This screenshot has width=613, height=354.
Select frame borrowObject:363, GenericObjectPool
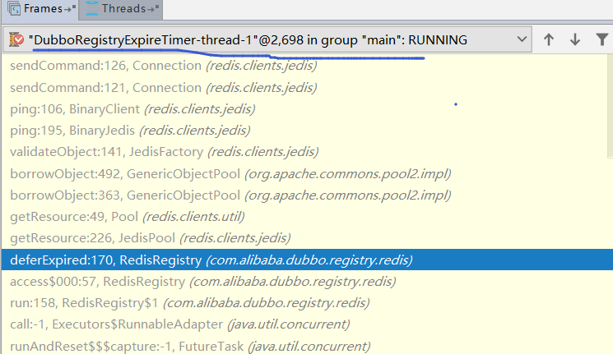307,195
